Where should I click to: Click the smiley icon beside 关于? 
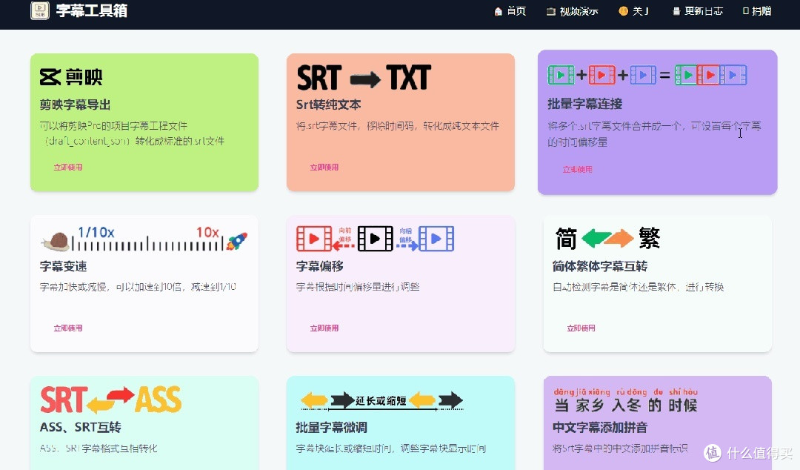[x=623, y=11]
